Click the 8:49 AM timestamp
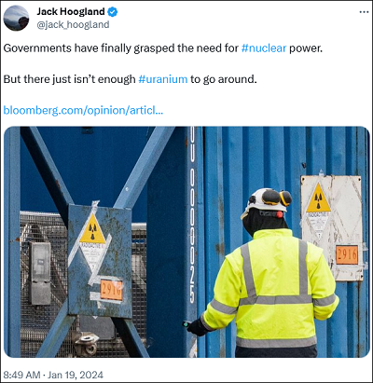 [21, 375]
